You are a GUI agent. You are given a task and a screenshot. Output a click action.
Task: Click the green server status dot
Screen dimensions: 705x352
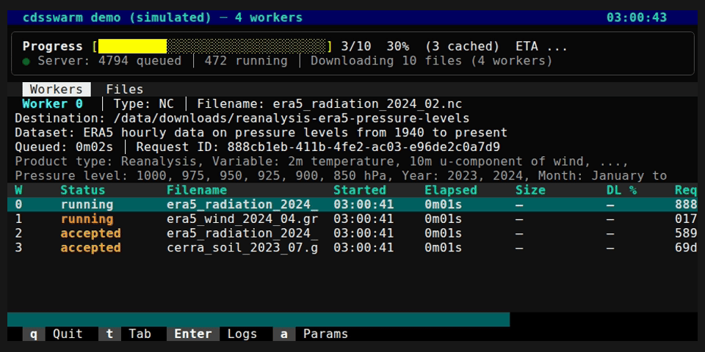26,62
